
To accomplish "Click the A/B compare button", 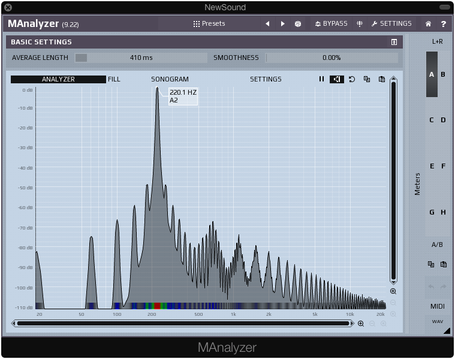I will [x=437, y=245].
